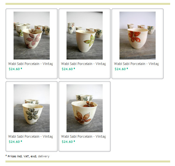Click the asterisk beside the red flower cup price
The image size is (175, 166).
tap(127, 69)
